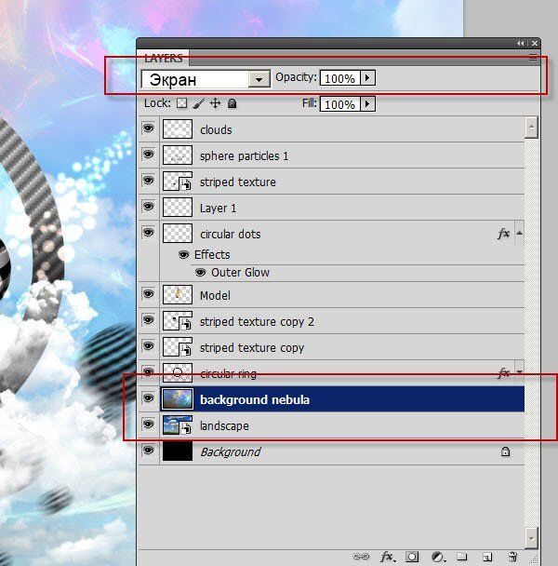This screenshot has height=566, width=558.
Task: Create a new layer
Action: coord(487,557)
